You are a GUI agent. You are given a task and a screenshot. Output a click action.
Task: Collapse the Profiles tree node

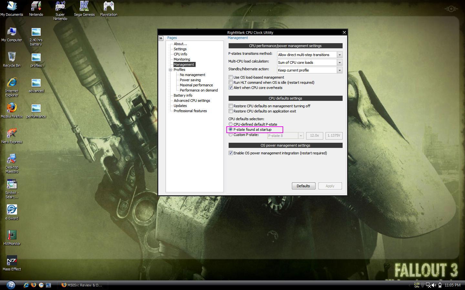(170, 70)
